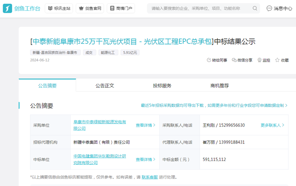Open 阜康市中泰绿能新能源发电有限公司 company link
This screenshot has height=186, width=296.
coord(100,125)
